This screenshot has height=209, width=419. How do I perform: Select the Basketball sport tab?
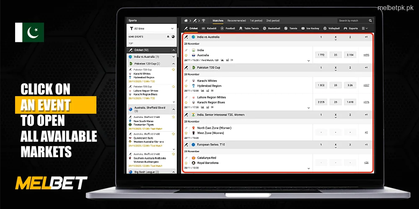click(272, 28)
